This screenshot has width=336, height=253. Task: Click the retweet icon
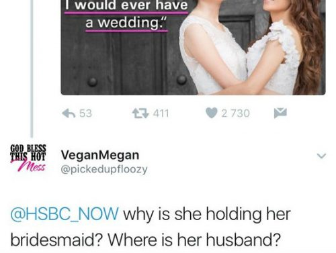[x=140, y=113]
